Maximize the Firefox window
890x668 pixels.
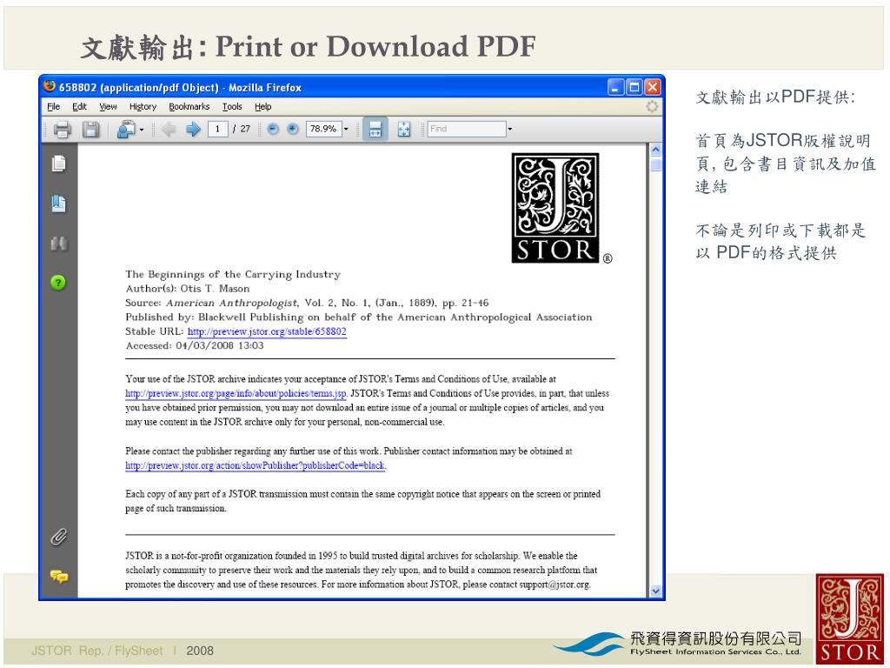coord(634,87)
